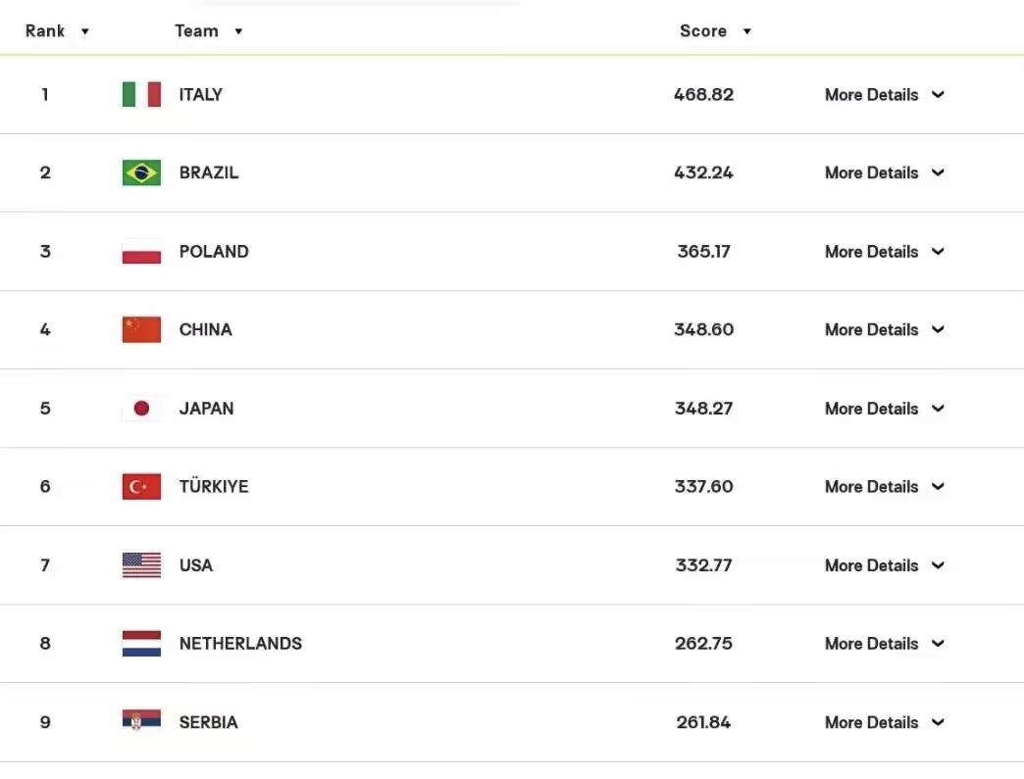Click the Serbia flag icon

(141, 721)
